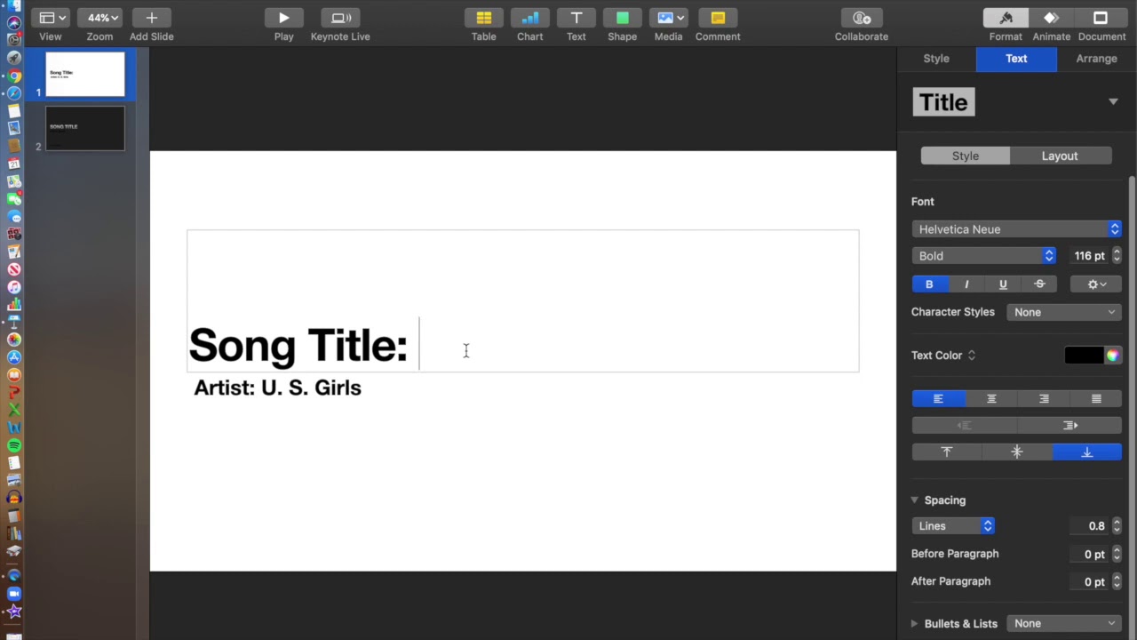
Task: Collapse the Spacing section
Action: point(914,500)
